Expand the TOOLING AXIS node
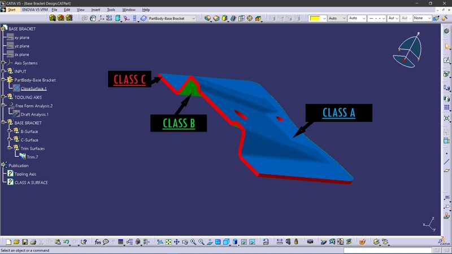The height and width of the screenshot is (254, 452). point(3,97)
